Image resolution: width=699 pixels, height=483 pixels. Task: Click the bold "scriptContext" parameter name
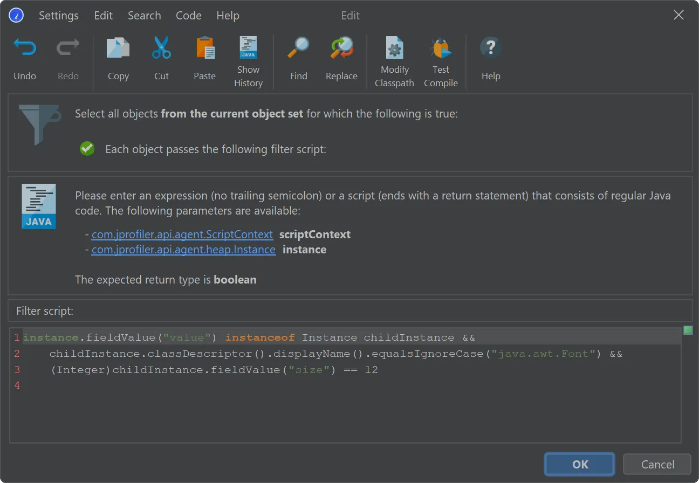point(315,234)
